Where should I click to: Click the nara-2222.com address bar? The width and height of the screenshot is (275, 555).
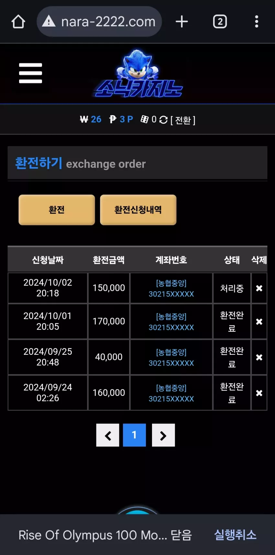click(x=99, y=22)
